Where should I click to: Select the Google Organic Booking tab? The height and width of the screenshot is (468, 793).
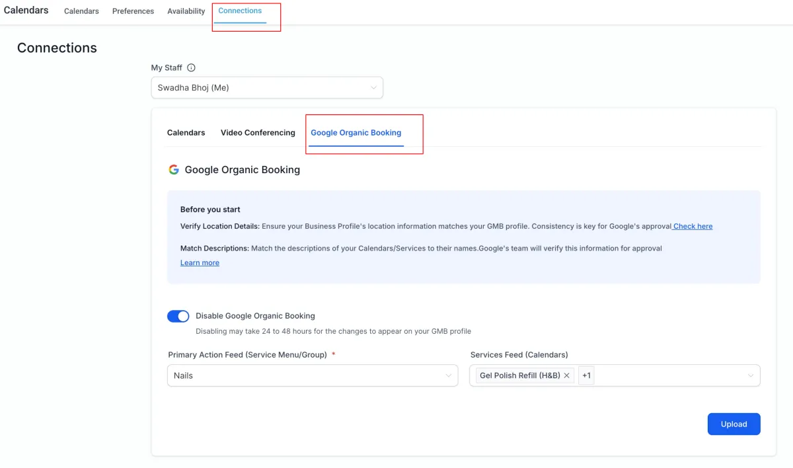point(356,133)
